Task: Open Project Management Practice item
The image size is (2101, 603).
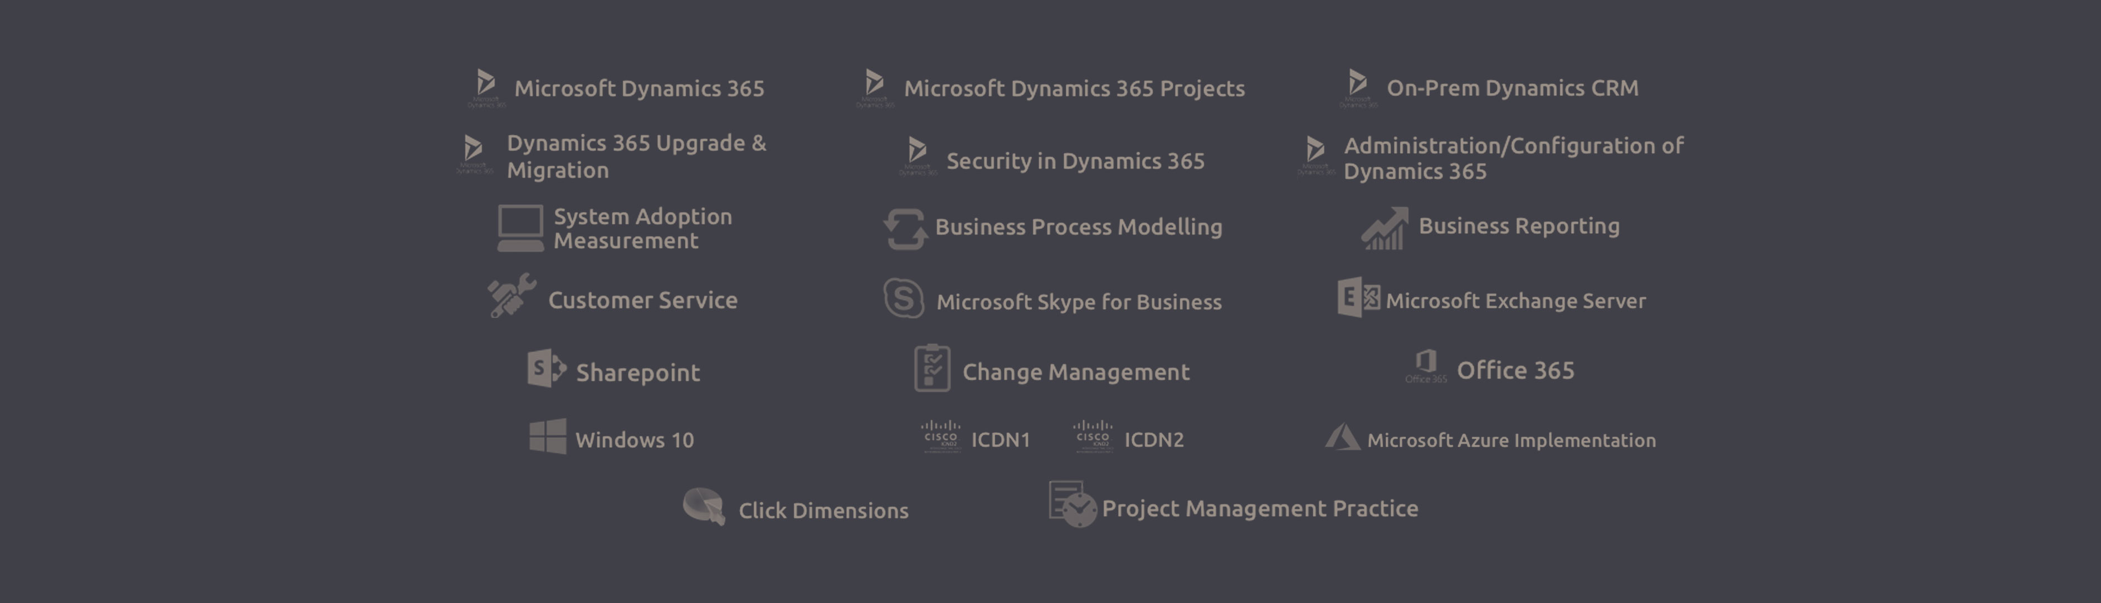Action: tap(1260, 508)
